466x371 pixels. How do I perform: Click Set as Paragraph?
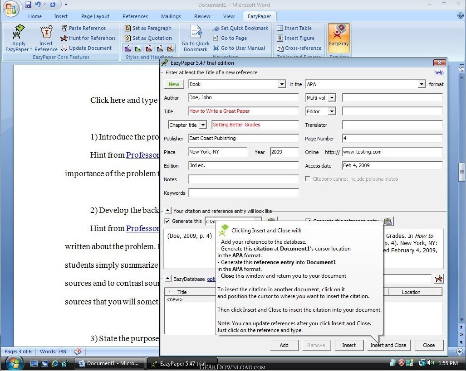148,28
